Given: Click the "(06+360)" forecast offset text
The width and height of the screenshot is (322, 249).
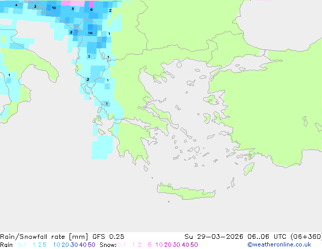Looking at the screenshot, I should 306,237.
